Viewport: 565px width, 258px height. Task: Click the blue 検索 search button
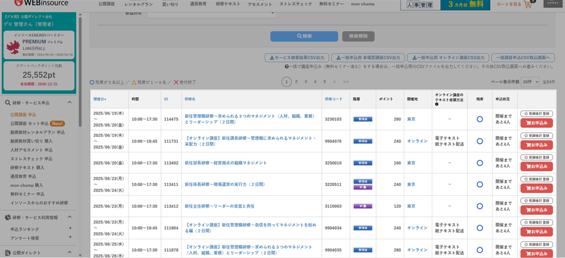coord(304,36)
